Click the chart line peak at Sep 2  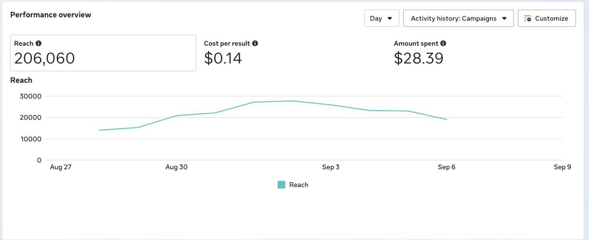tap(292, 101)
